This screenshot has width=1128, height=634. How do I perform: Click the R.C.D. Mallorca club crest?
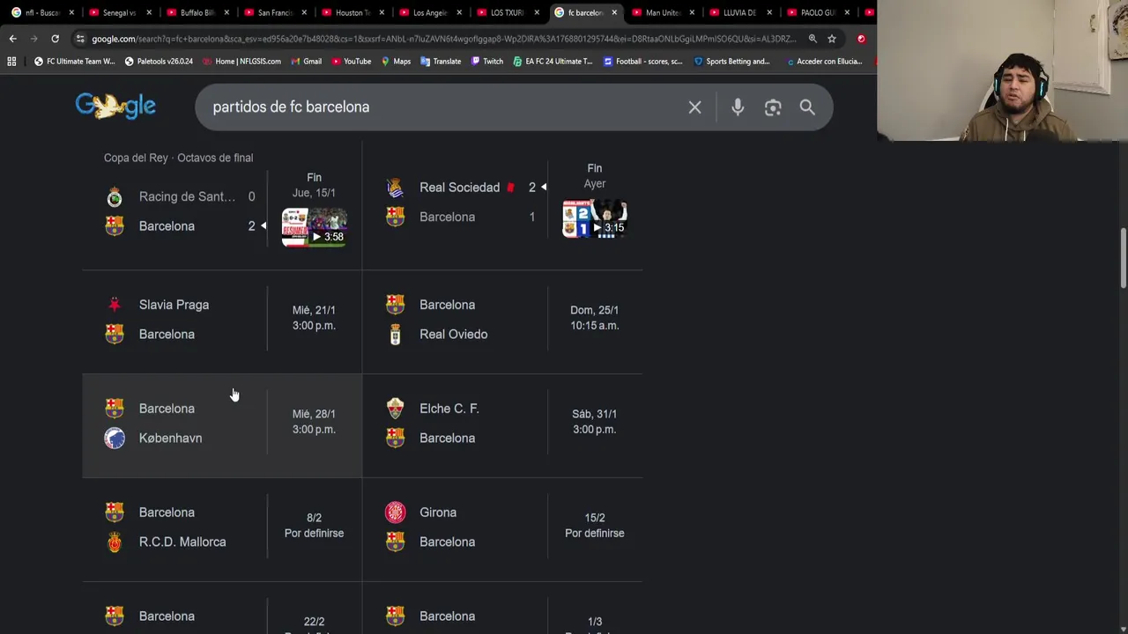[115, 542]
